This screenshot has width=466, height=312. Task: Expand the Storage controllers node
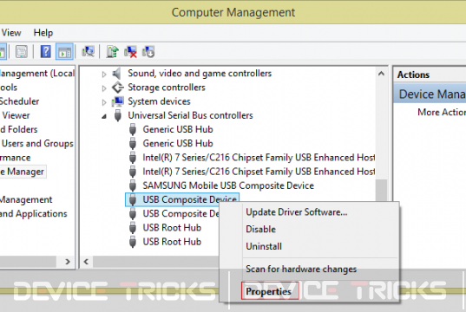104,88
